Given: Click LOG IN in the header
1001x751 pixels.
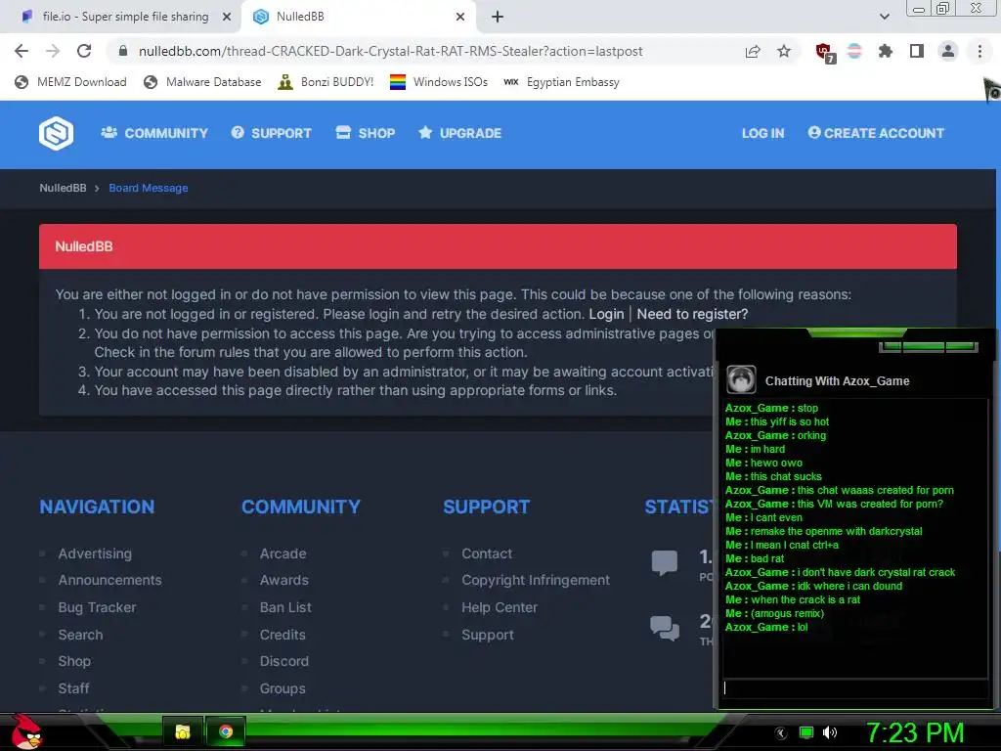Looking at the screenshot, I should point(762,133).
